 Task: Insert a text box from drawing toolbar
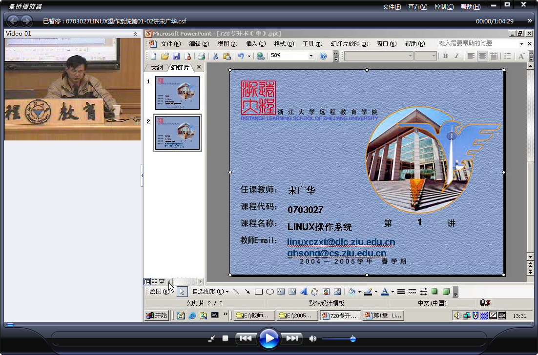coord(281,292)
